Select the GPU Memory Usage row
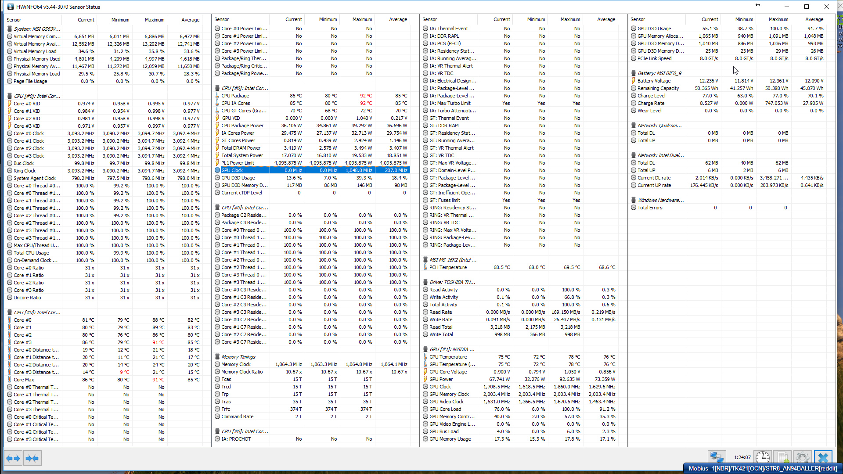Viewport: 843px width, 474px height. (x=520, y=439)
